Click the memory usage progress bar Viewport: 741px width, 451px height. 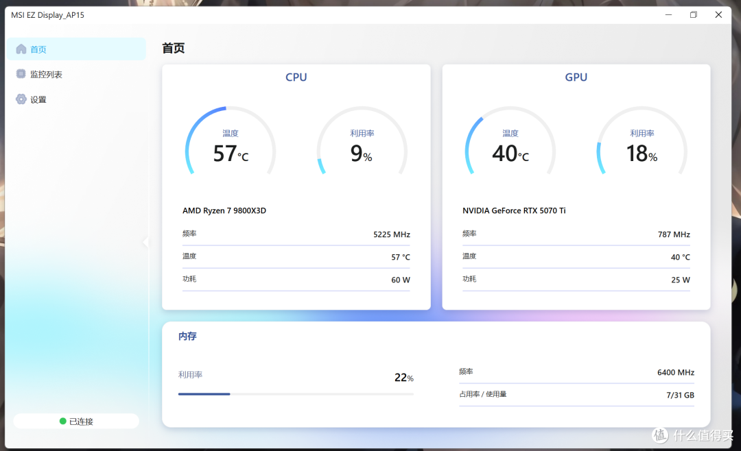[296, 394]
